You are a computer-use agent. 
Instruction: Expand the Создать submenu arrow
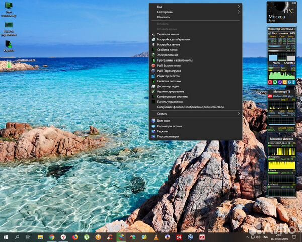(x=239, y=114)
